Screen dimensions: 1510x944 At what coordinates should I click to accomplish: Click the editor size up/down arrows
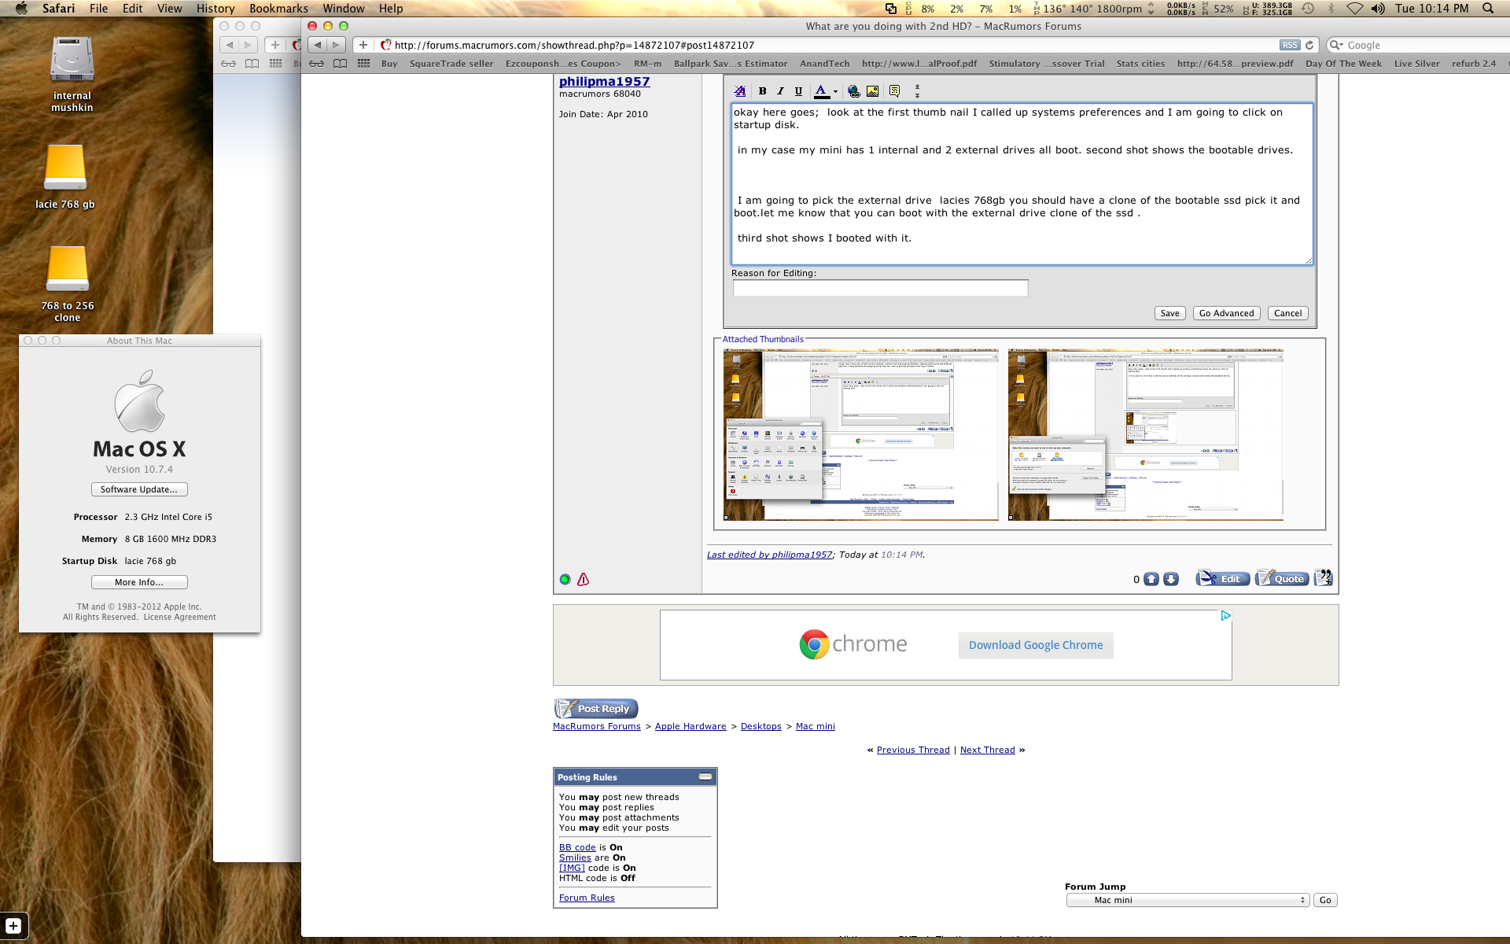917,91
